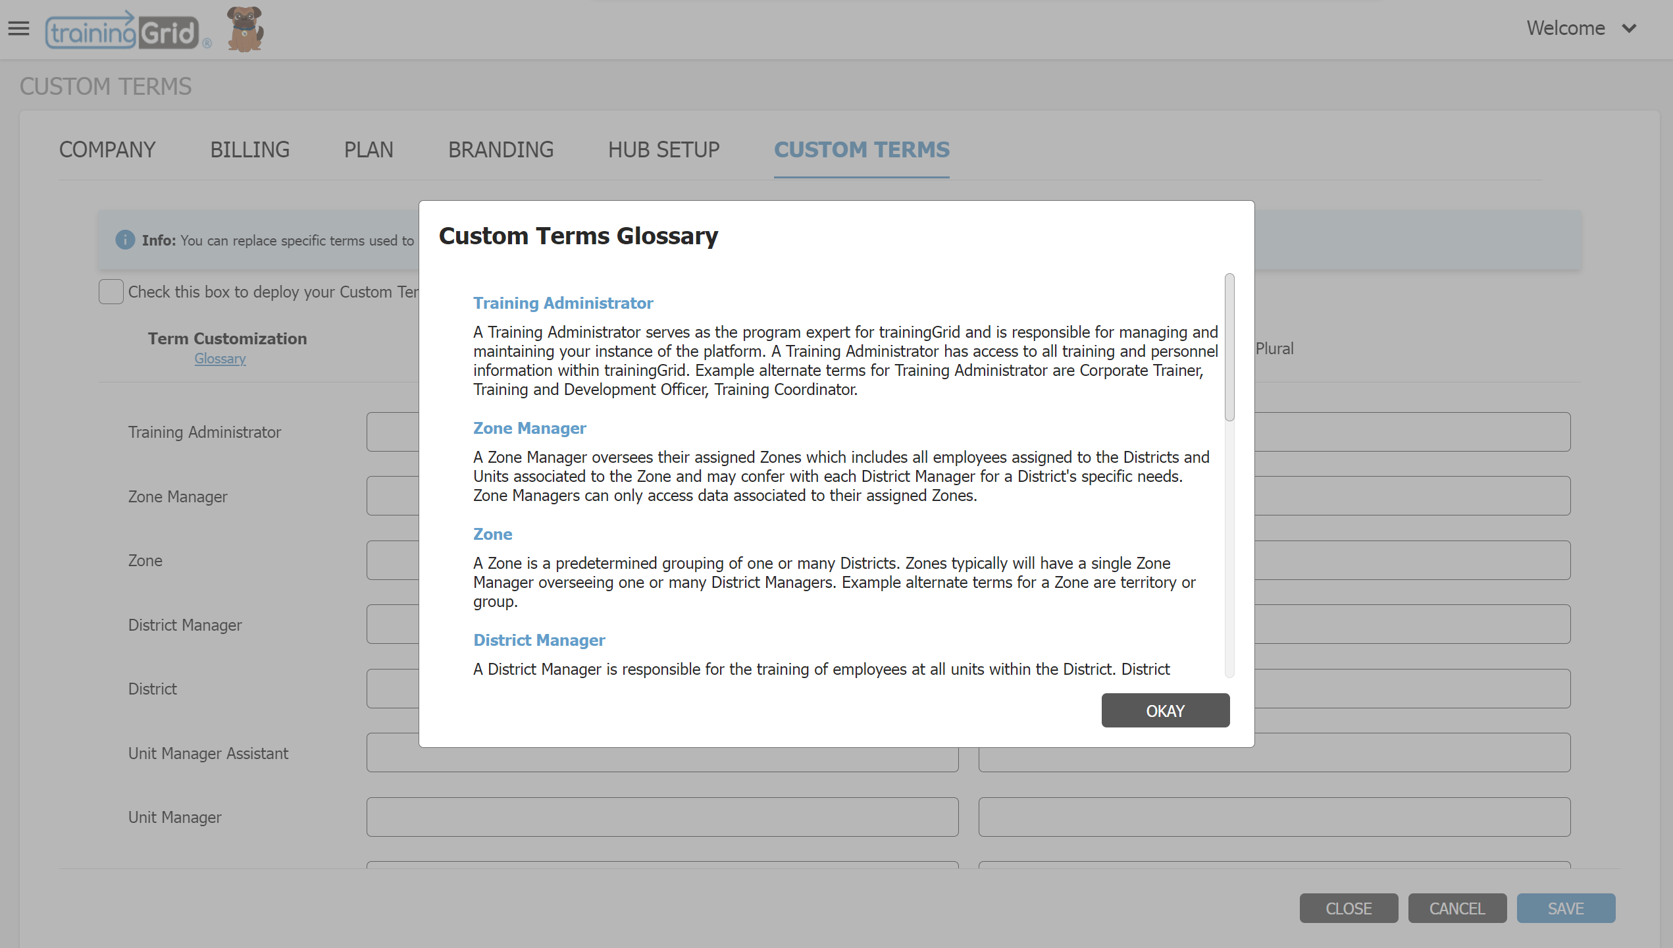The height and width of the screenshot is (948, 1673).
Task: Click the pug dog mascot icon
Action: (245, 30)
